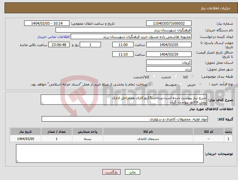This screenshot has width=238, height=180.
Task: Click the چاپ (print) button
Action: (x=132, y=172)
